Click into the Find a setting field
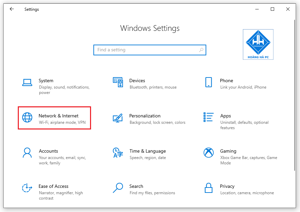The image size is (300, 212). [149, 50]
